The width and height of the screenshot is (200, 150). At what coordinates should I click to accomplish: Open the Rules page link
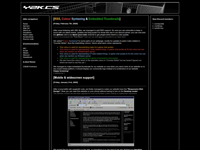click(26, 24)
